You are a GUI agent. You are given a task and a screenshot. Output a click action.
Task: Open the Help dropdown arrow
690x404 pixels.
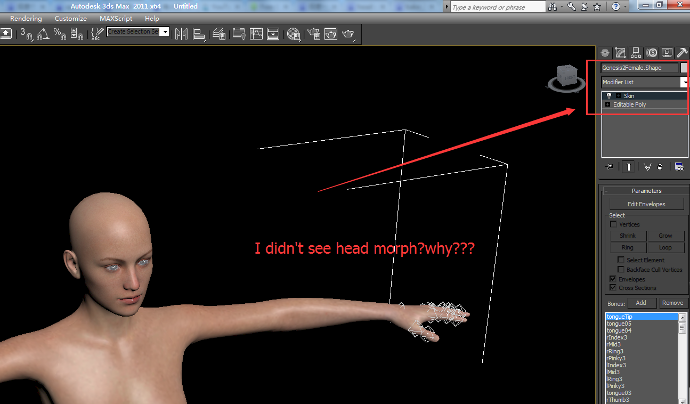[x=626, y=7]
